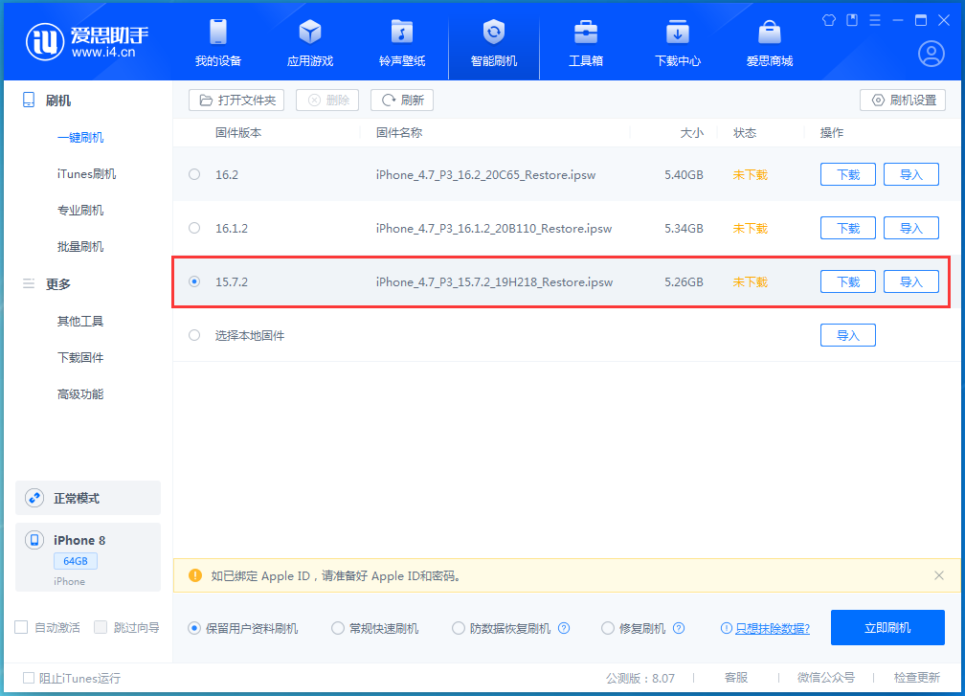
Task: Open 批量刷机 in sidebar
Action: [x=80, y=246]
